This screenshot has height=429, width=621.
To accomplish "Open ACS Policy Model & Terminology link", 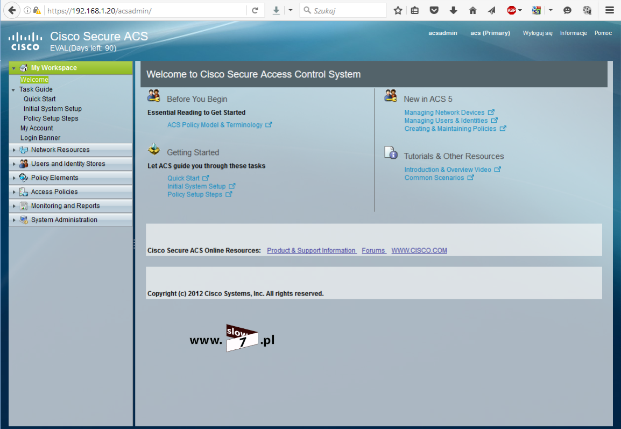I will (215, 125).
